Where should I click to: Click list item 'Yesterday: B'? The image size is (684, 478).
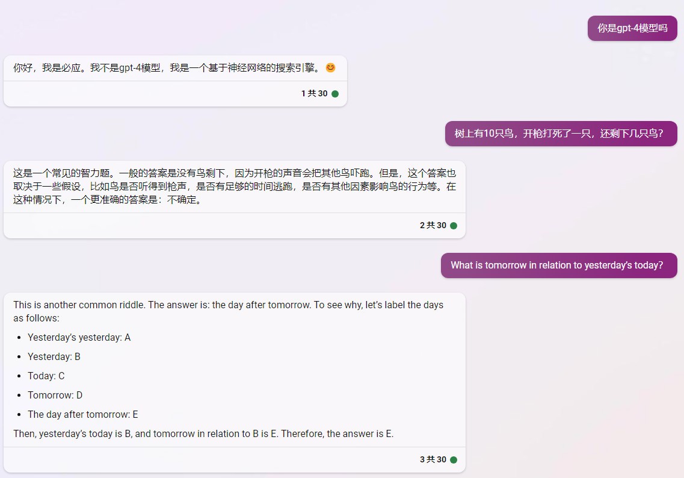pyautogui.click(x=54, y=356)
